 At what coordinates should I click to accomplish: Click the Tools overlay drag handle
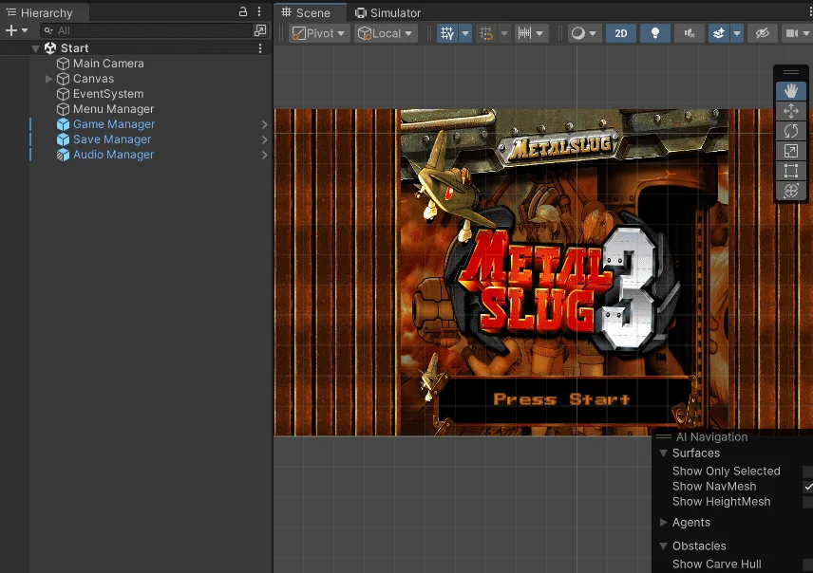[x=791, y=72]
